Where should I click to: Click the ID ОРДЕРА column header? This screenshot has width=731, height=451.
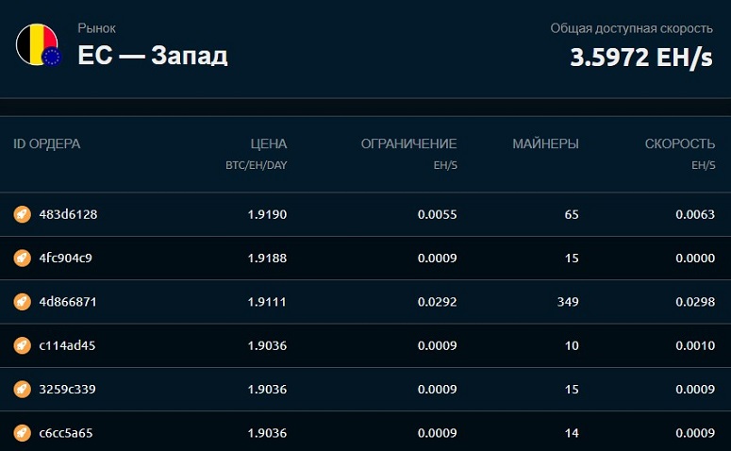46,143
